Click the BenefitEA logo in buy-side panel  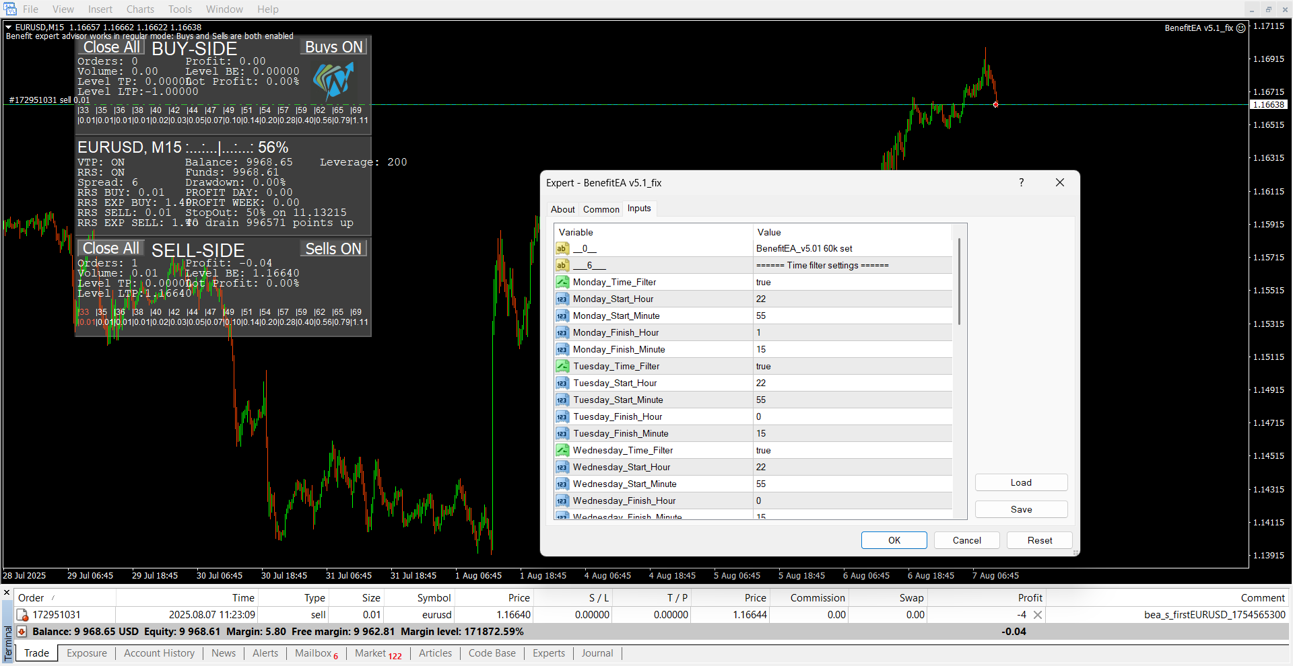(333, 81)
